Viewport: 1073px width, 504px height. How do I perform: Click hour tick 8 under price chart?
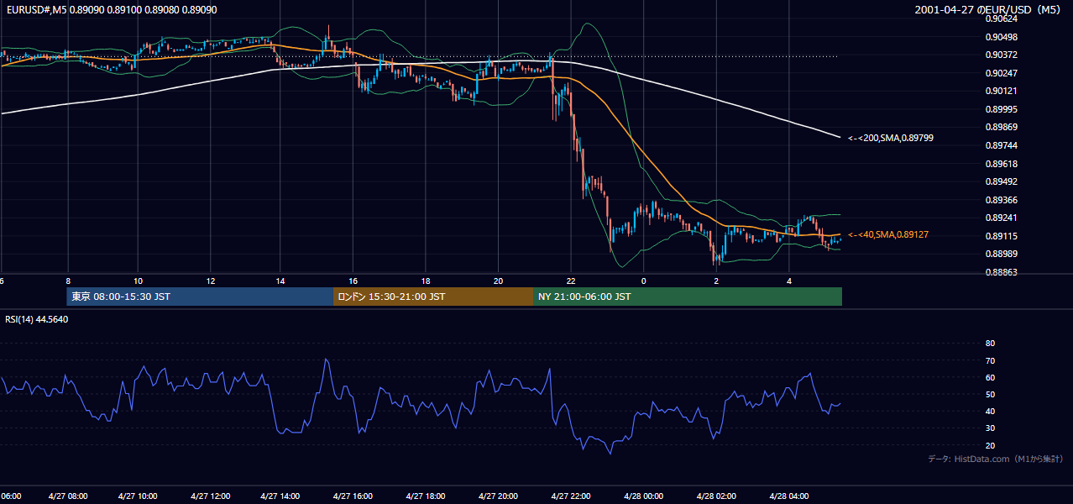pyautogui.click(x=68, y=281)
